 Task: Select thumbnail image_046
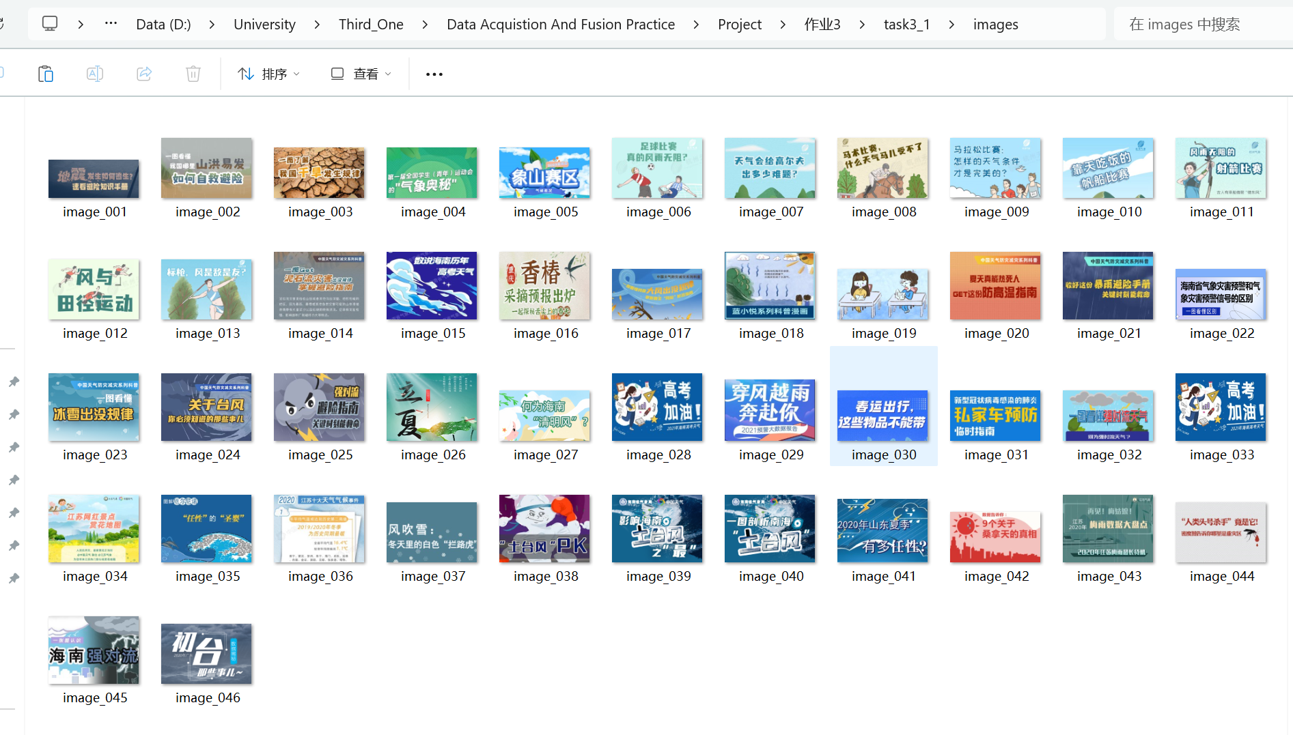click(206, 654)
